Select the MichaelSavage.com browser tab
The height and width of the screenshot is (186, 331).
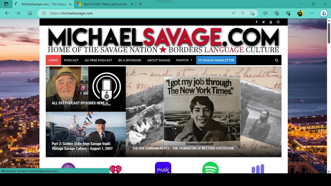[x=43, y=4]
